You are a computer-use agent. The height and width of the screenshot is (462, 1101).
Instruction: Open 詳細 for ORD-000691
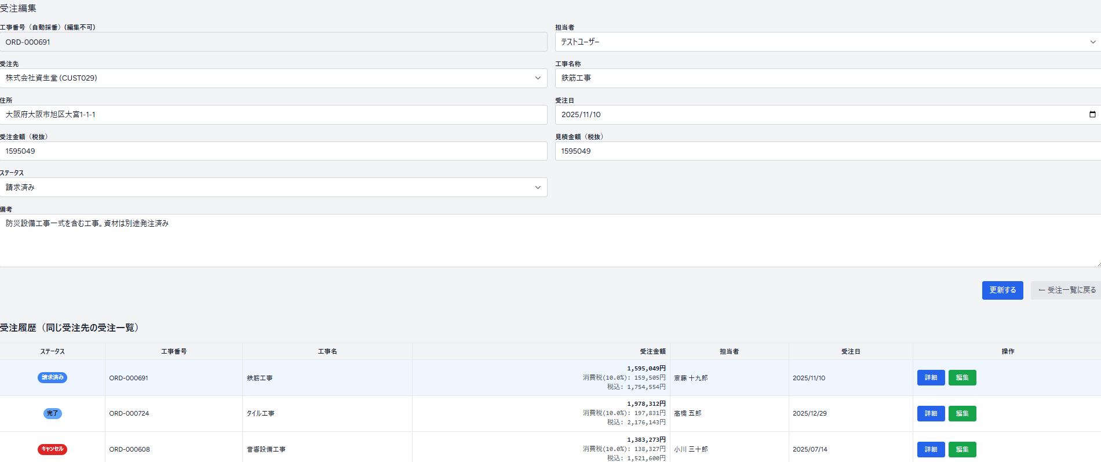pyautogui.click(x=931, y=377)
